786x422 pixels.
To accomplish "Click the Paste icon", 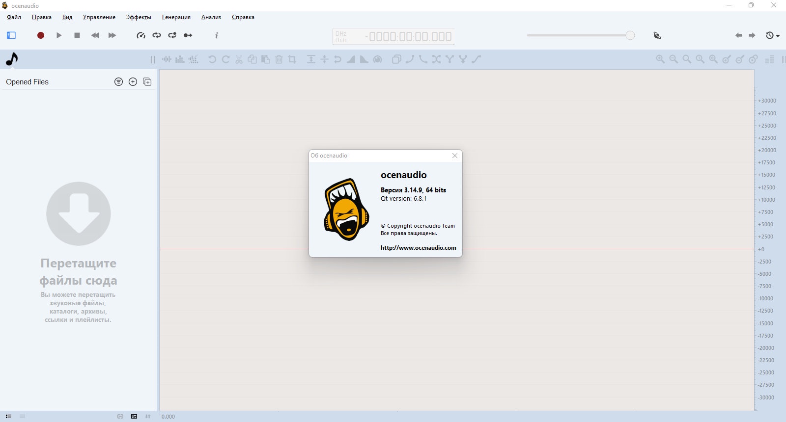I will coord(265,59).
